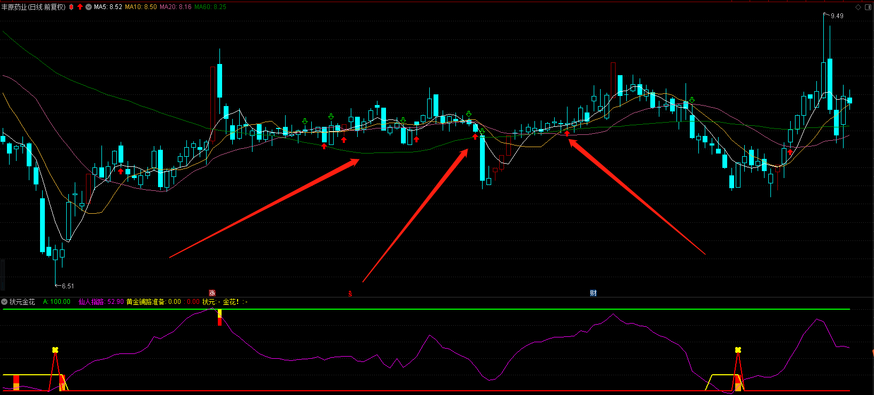Select the MA10: 8.50 label
This screenshot has width=874, height=395.
coord(141,7)
